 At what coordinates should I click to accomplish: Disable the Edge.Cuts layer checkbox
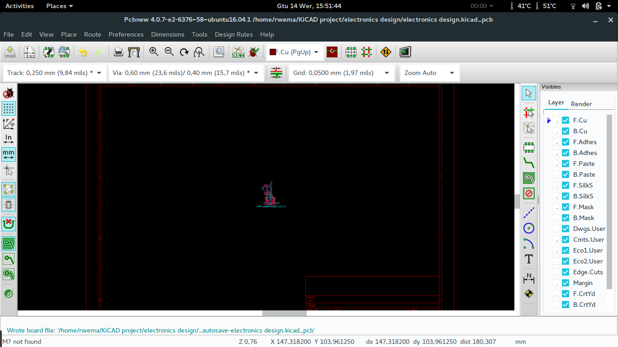[565, 272]
